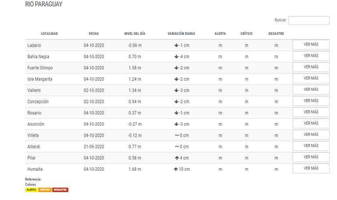This screenshot has width=337, height=200.
Task: Click the up arrow icon for Pilar
Action: click(x=176, y=158)
